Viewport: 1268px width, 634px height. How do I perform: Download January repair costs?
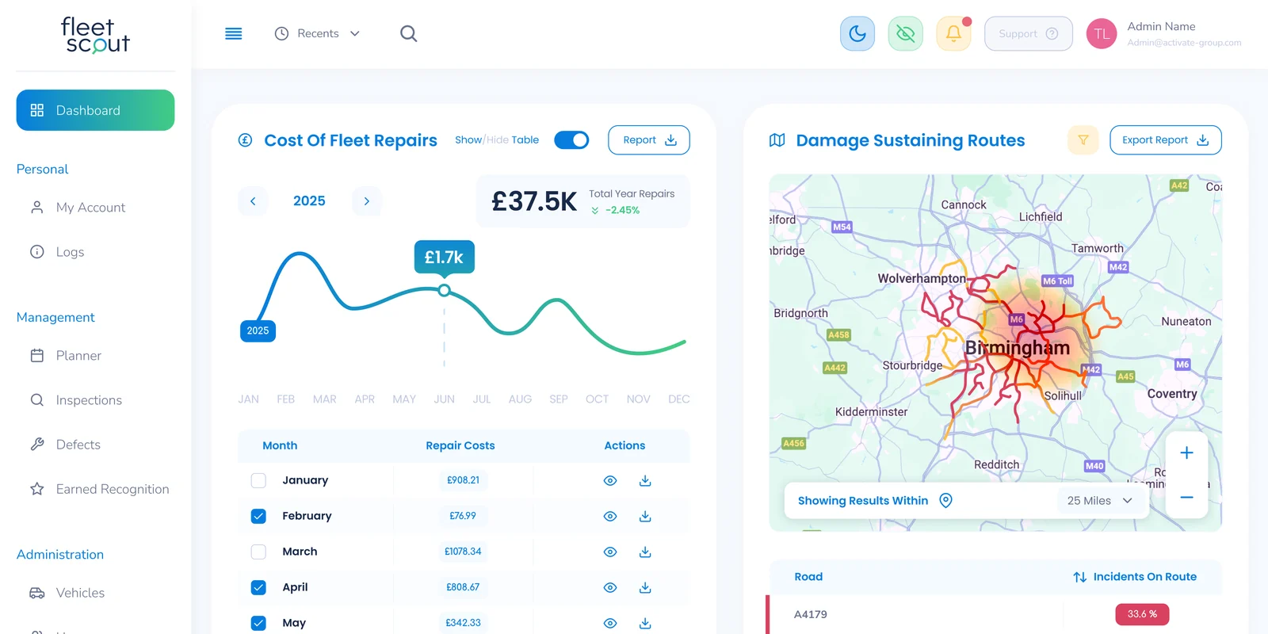645,480
